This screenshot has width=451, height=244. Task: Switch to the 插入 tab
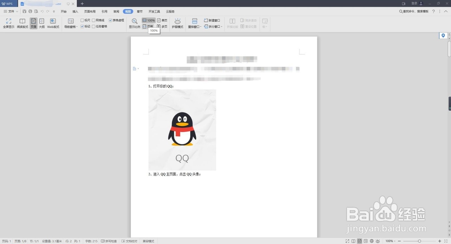[75, 12]
